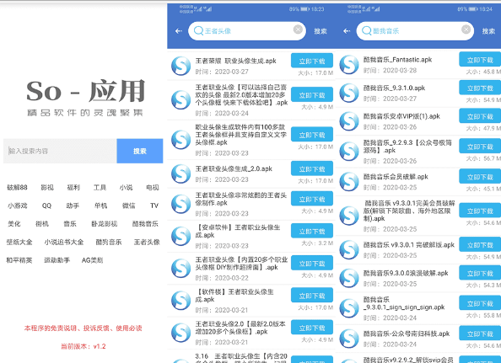Viewport: 501px width, 363px height.
Task: Tap the 酷我音乐 keyword on home screen
Action: (x=145, y=223)
